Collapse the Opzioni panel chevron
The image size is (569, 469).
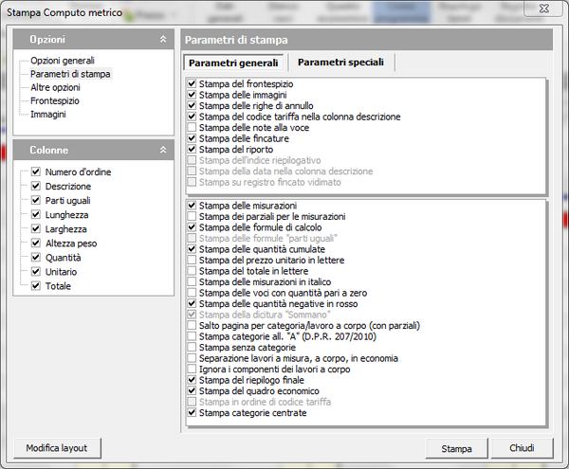[162, 41]
